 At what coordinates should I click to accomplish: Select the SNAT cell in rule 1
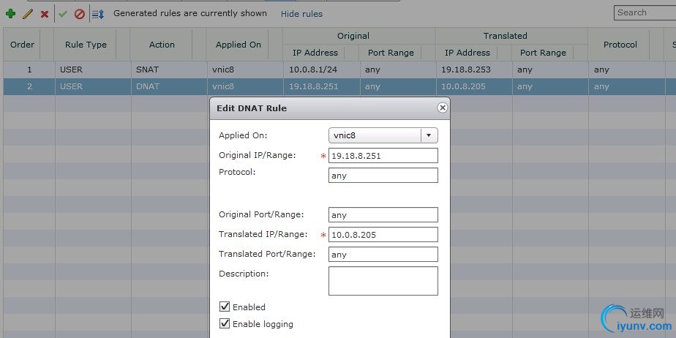click(169, 70)
